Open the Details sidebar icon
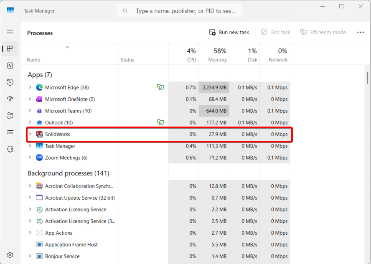 click(10, 132)
